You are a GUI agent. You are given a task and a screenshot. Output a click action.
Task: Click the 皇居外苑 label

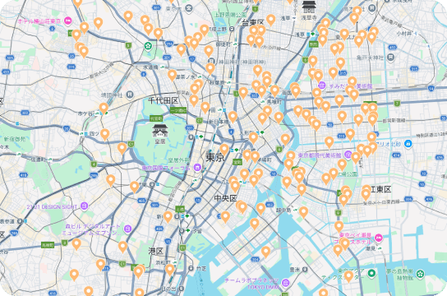[178, 160]
